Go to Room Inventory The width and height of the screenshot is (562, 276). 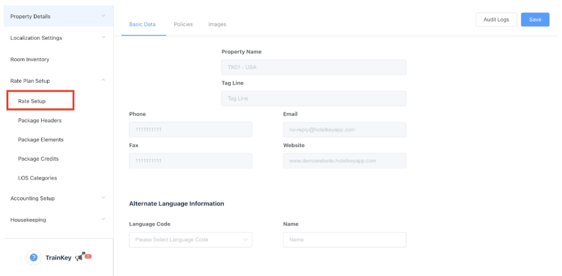click(x=30, y=59)
